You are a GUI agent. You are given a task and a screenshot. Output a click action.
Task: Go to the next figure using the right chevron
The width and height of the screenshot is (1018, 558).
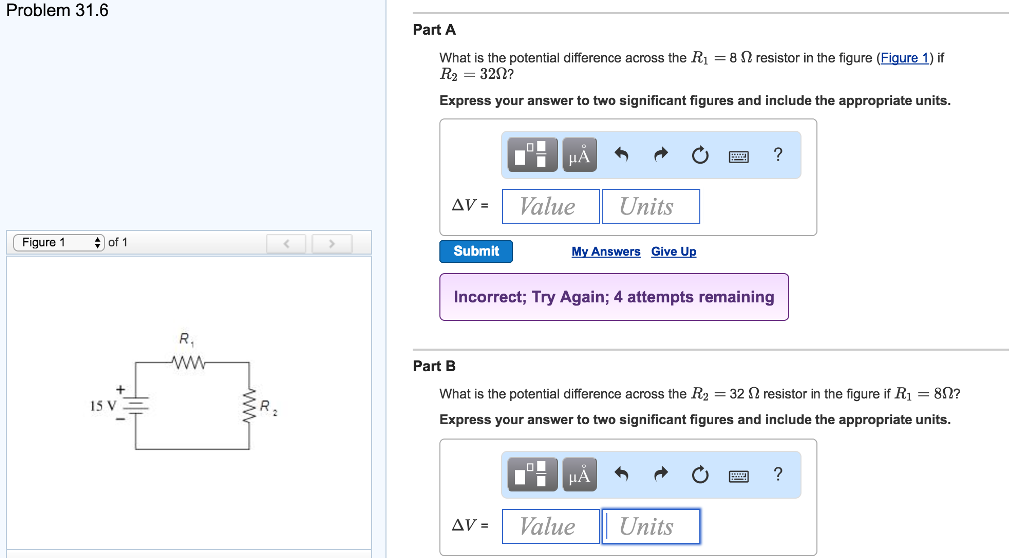click(332, 243)
